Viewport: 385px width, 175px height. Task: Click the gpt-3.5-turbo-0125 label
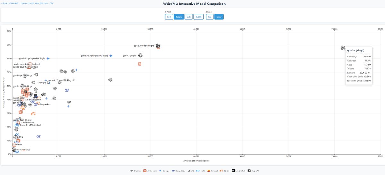[21, 150]
